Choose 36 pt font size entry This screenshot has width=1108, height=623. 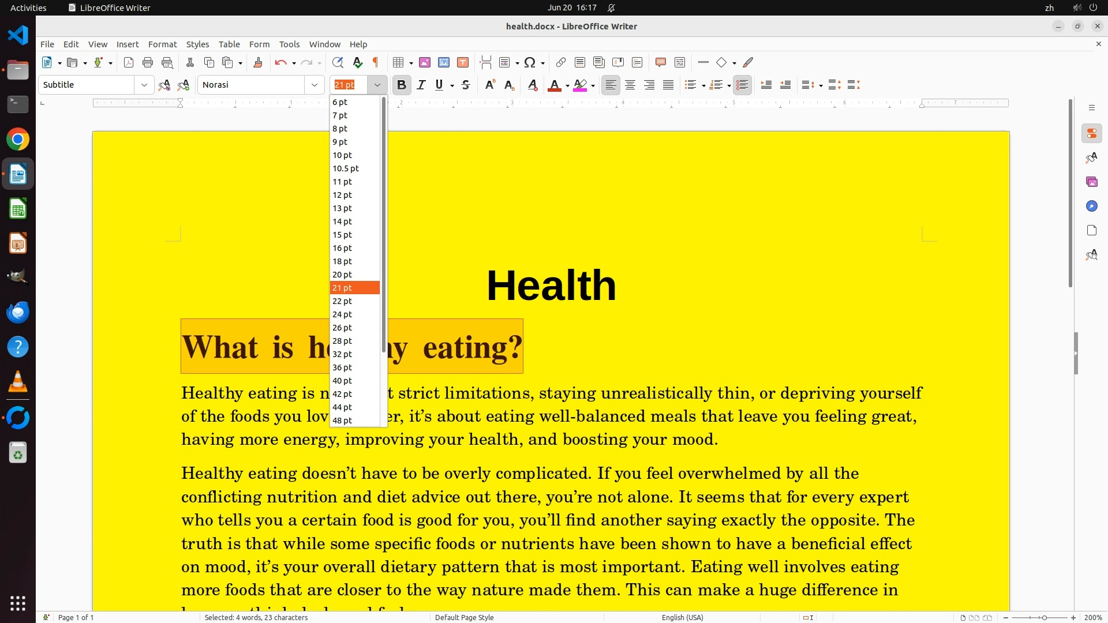coord(342,367)
